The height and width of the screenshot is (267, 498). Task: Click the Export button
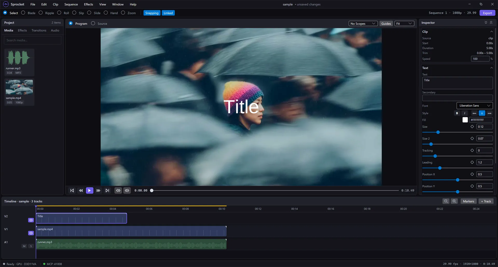(x=487, y=13)
